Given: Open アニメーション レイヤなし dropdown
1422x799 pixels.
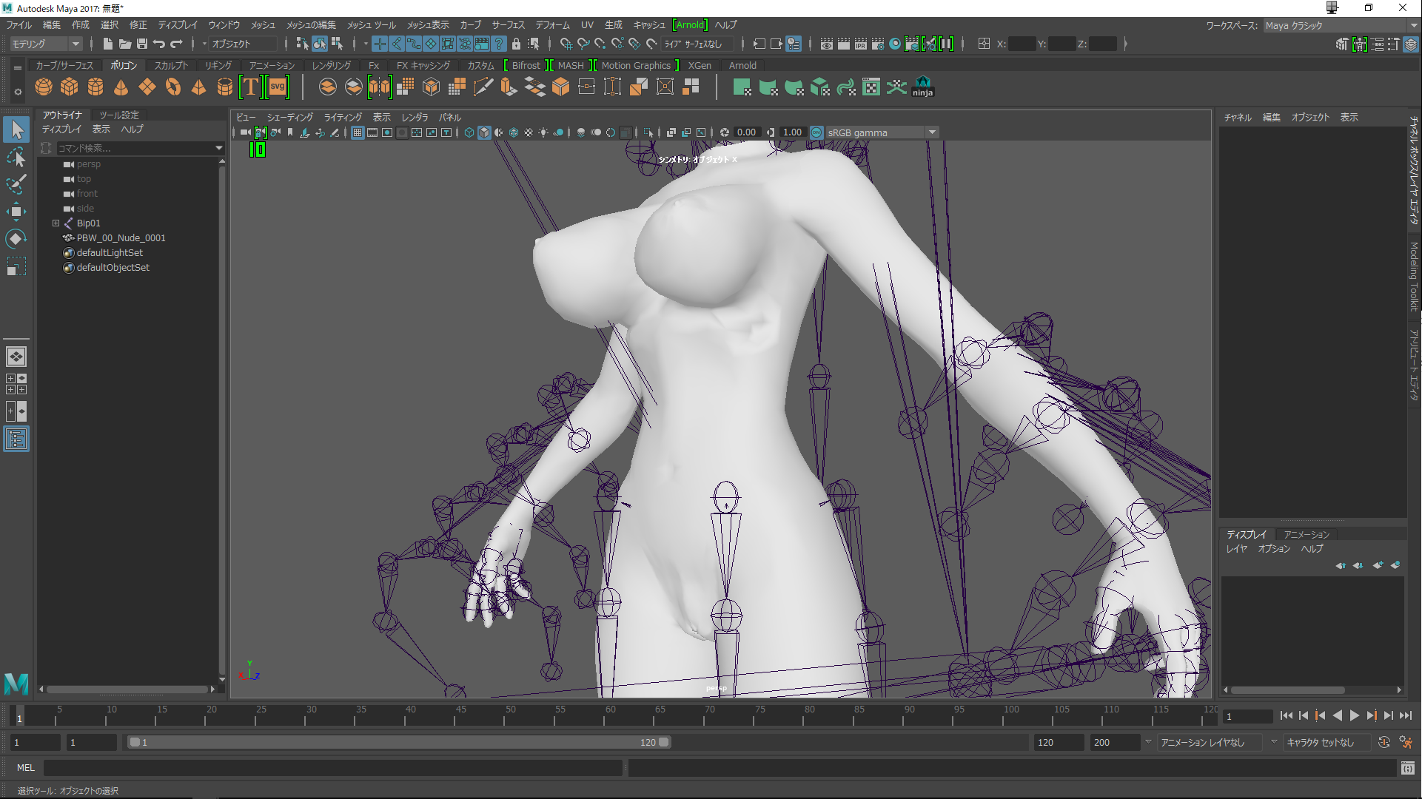Looking at the screenshot, I should coord(1210,742).
